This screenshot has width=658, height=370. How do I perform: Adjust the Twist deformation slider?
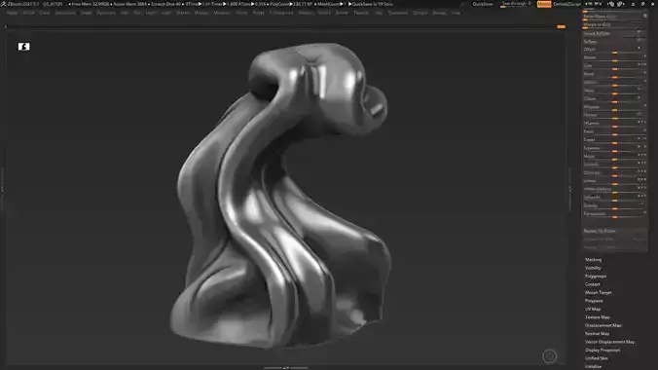615,131
